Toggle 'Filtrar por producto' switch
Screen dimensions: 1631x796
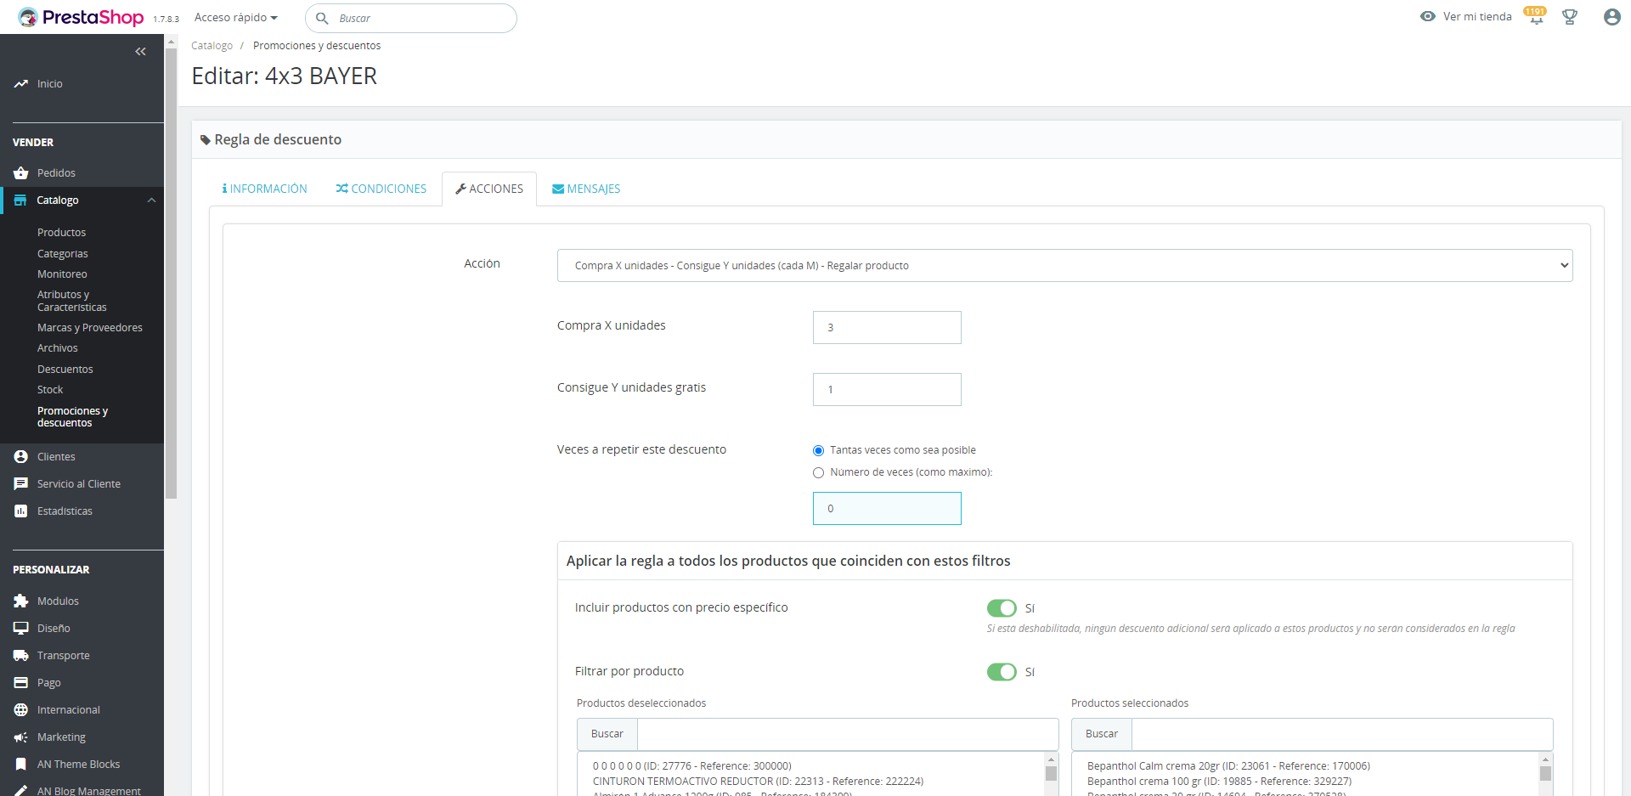pos(1002,672)
